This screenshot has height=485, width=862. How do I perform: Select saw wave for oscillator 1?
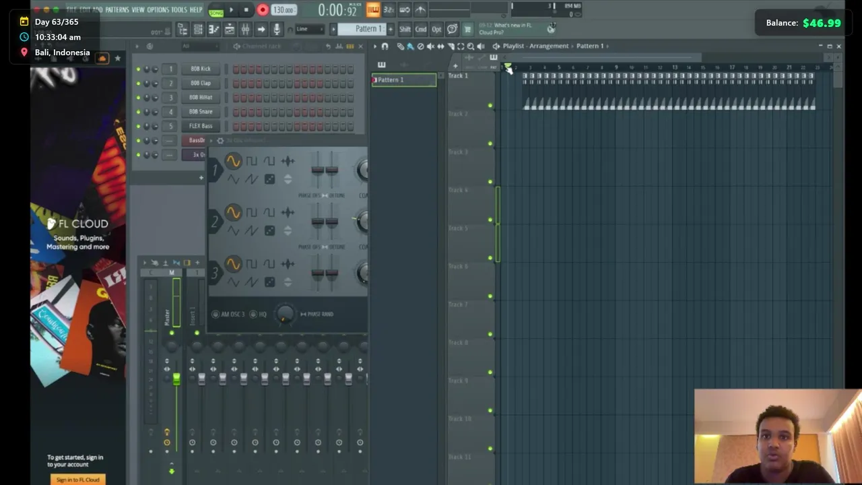pyautogui.click(x=251, y=179)
